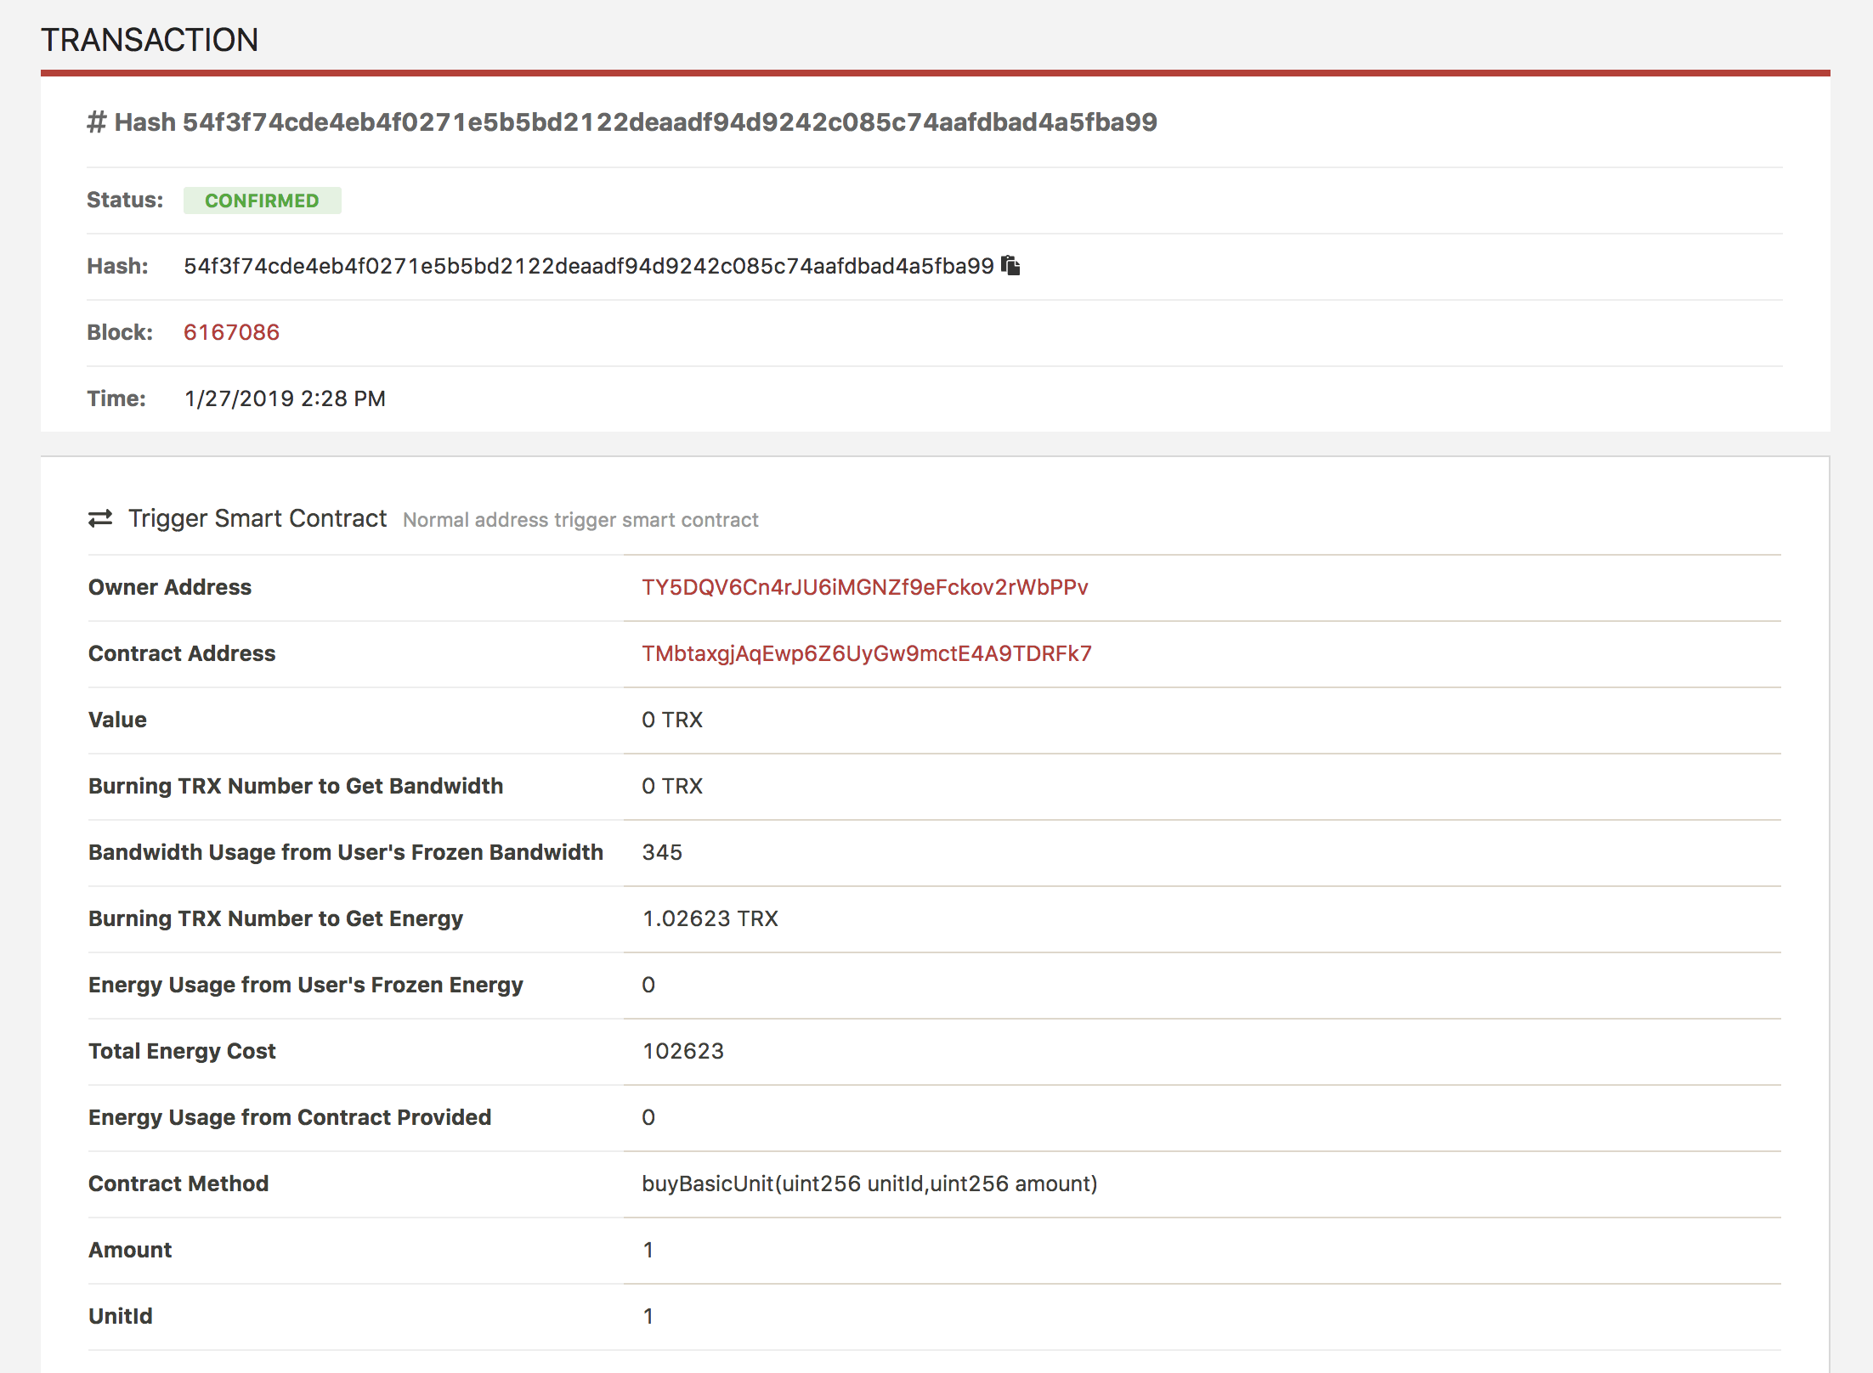Click the Contract Address label

pos(182,653)
